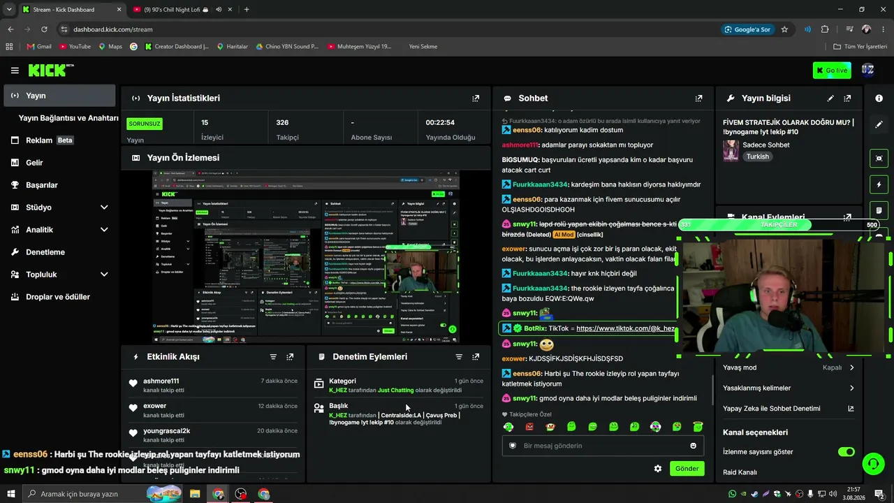Pop out the Sohbet chat panel

pos(698,99)
